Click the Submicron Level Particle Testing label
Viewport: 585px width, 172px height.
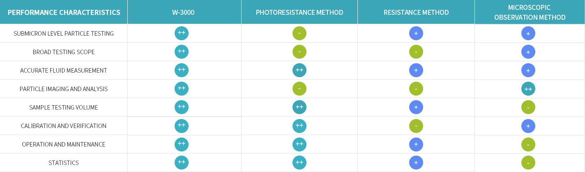point(64,33)
